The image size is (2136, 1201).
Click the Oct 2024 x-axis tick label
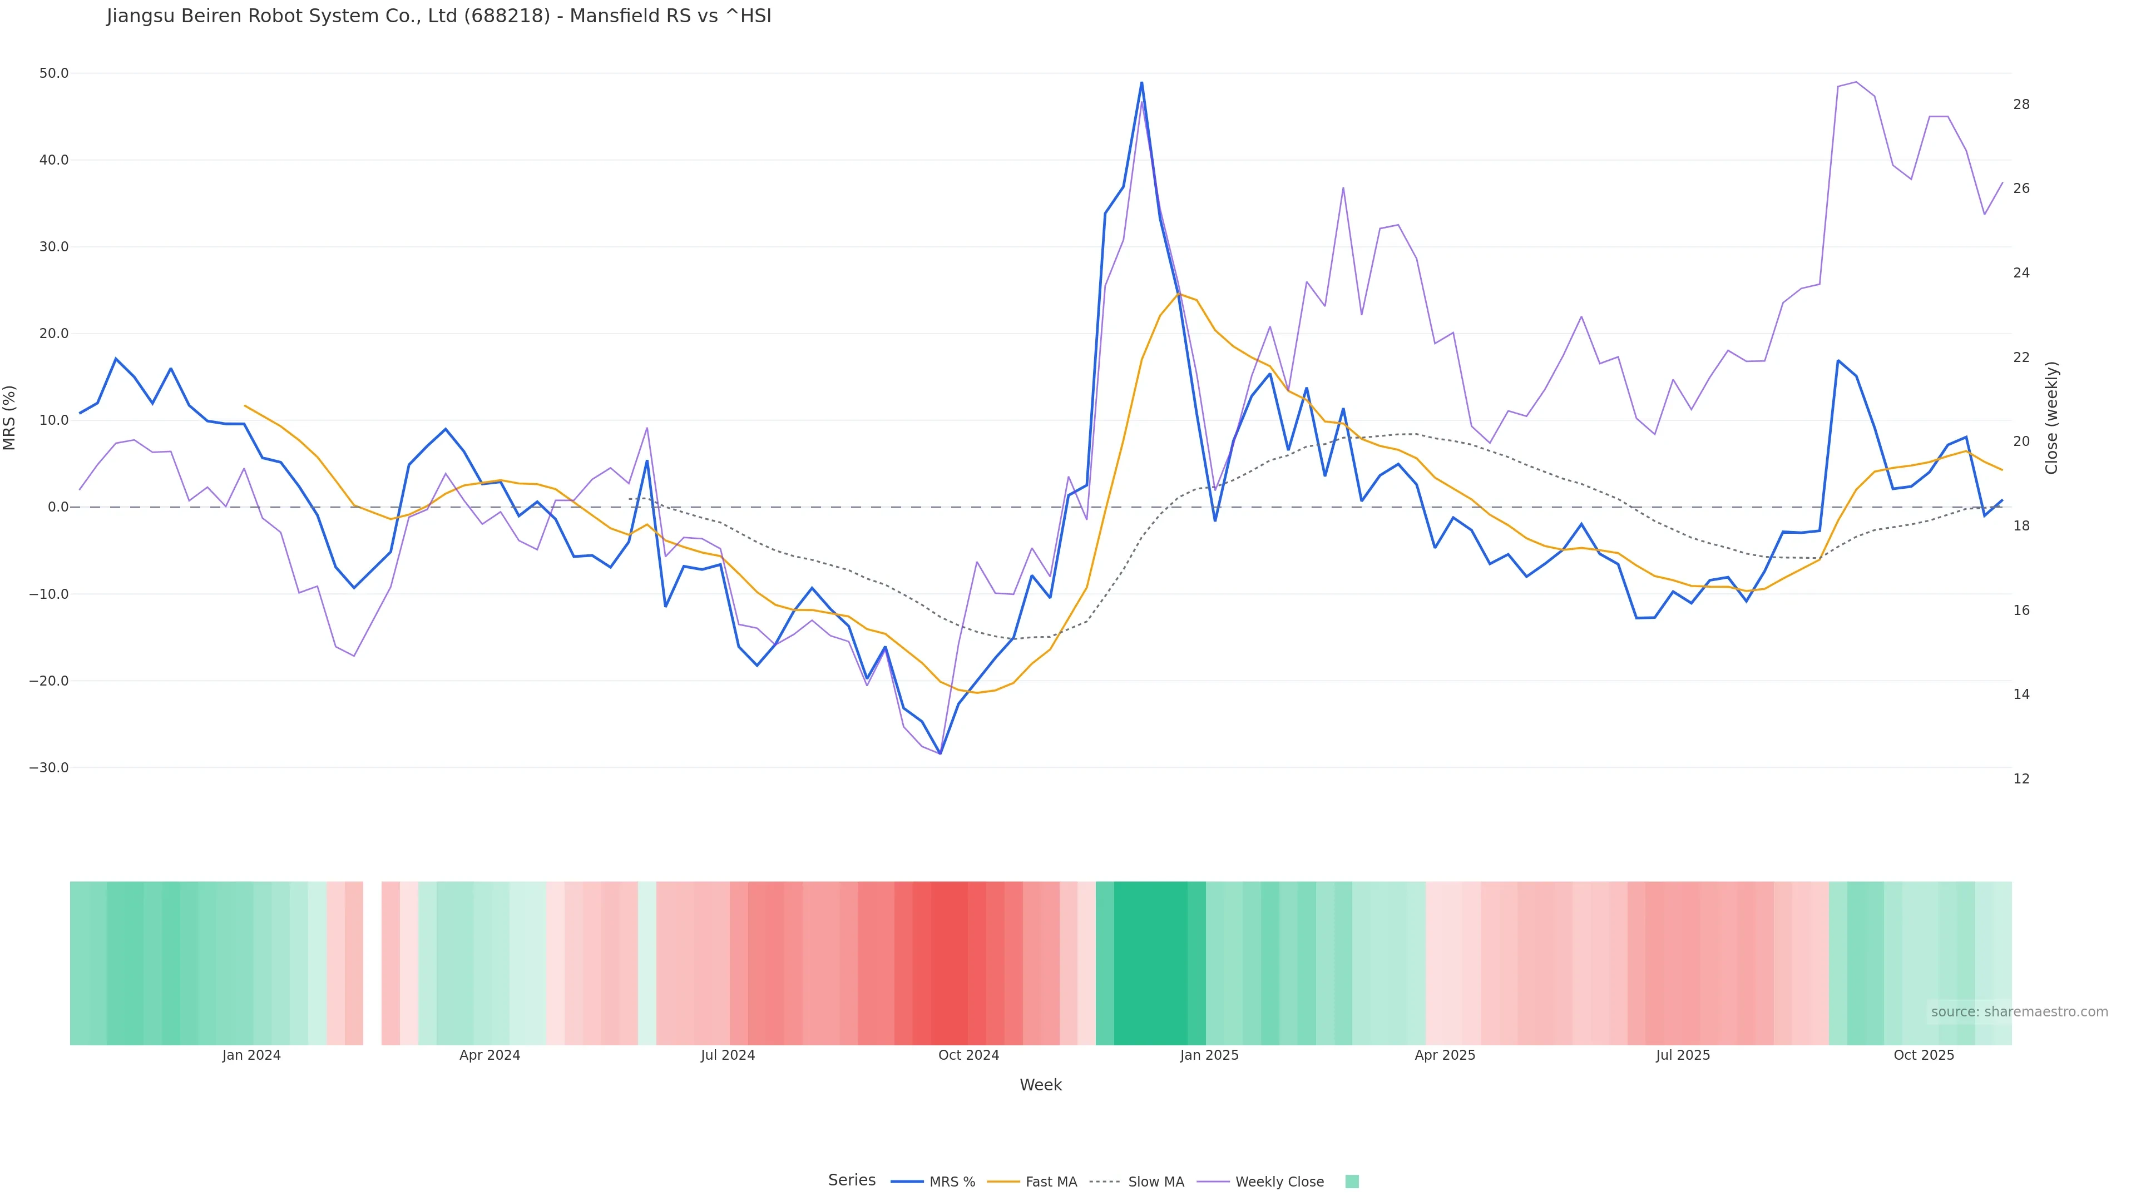(x=968, y=1055)
